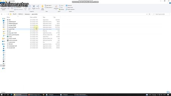The image size is (171, 96).
Task: Navigate to DATA (E:) breadcrumb
Action: point(21,14)
